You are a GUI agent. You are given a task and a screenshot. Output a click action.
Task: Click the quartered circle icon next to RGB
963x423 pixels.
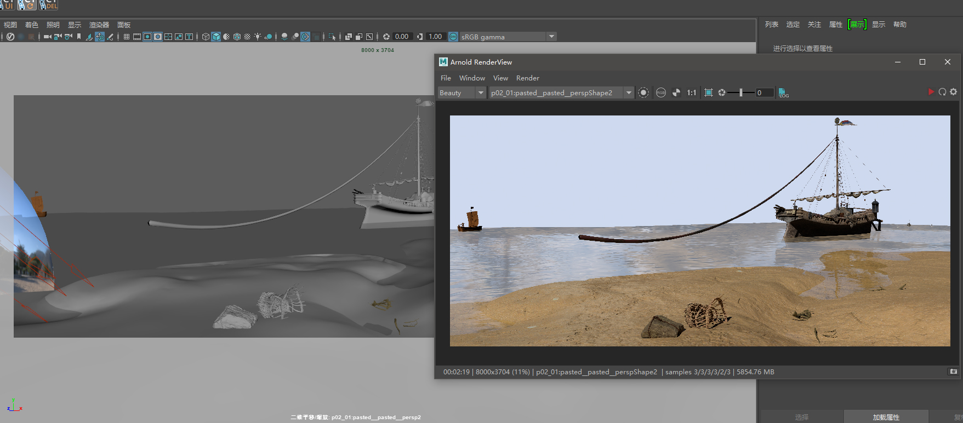676,92
